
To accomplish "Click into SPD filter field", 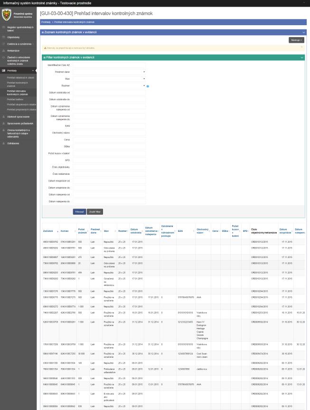I will pyautogui.click(x=109, y=160).
